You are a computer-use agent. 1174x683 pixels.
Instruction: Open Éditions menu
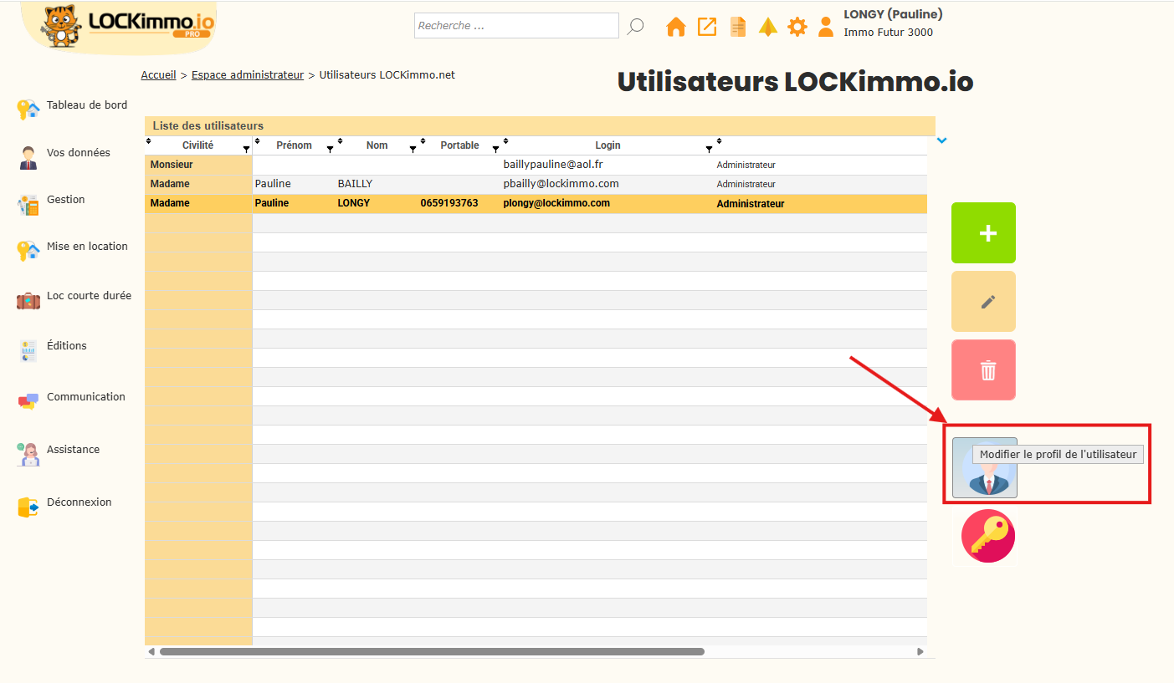(x=67, y=346)
